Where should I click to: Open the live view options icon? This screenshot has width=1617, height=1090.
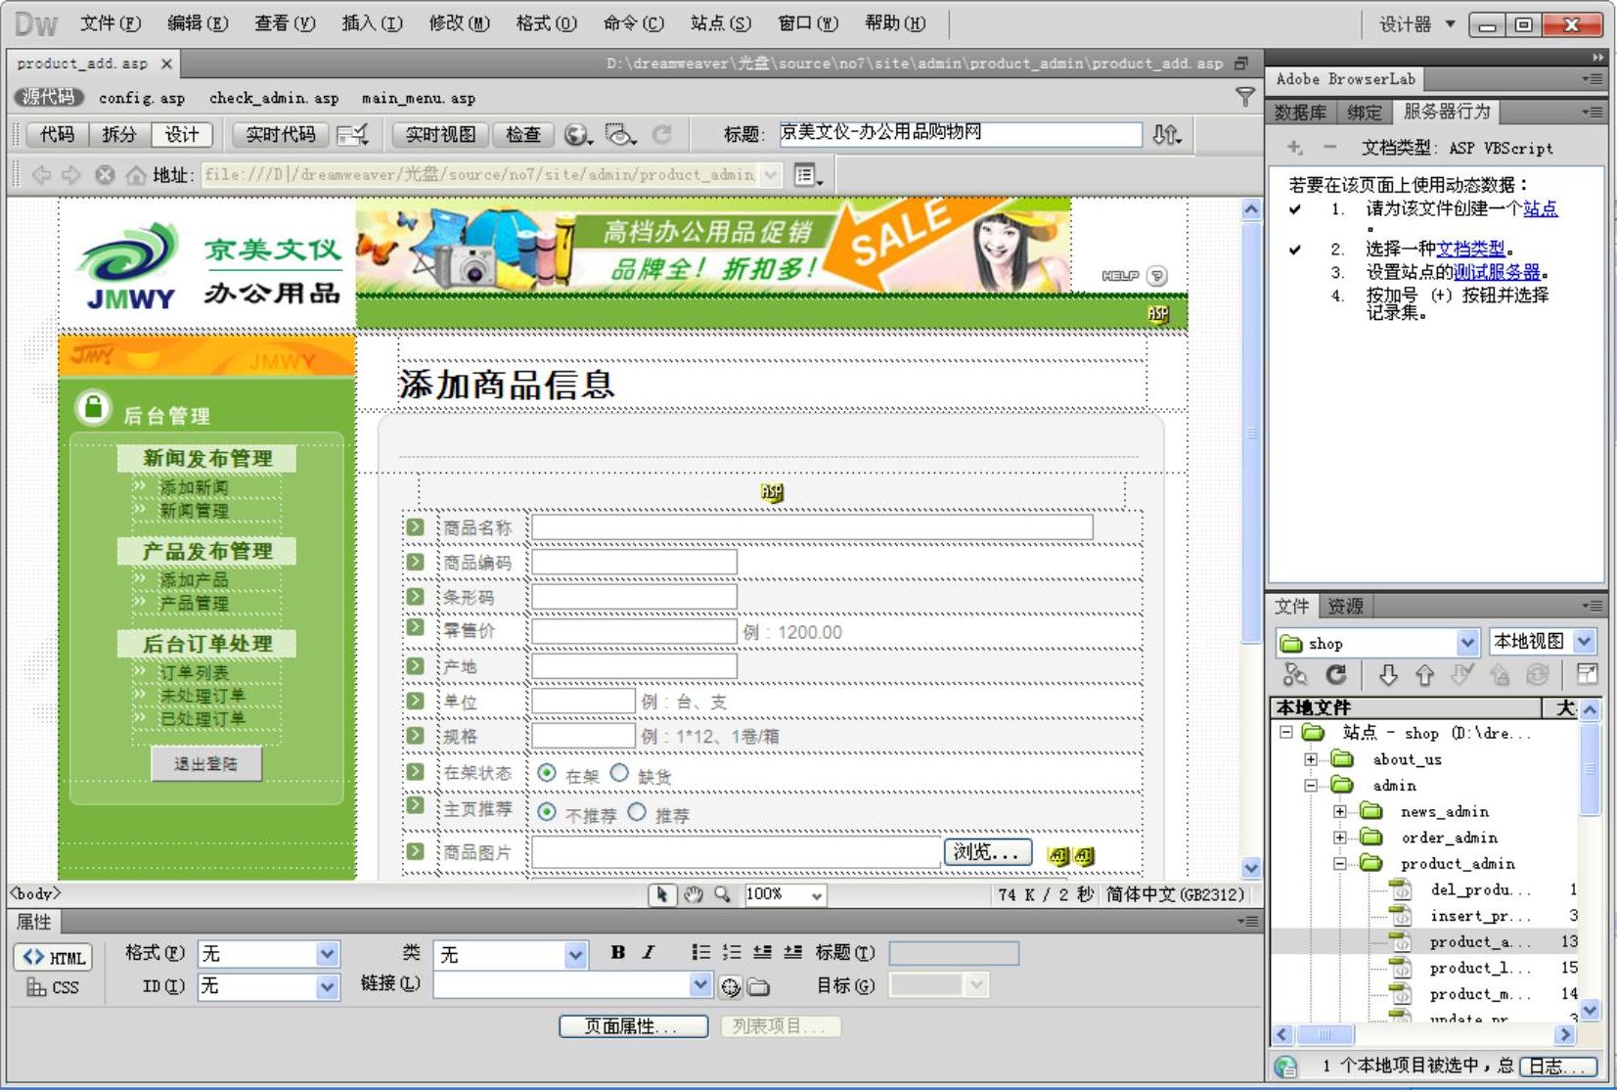point(808,175)
